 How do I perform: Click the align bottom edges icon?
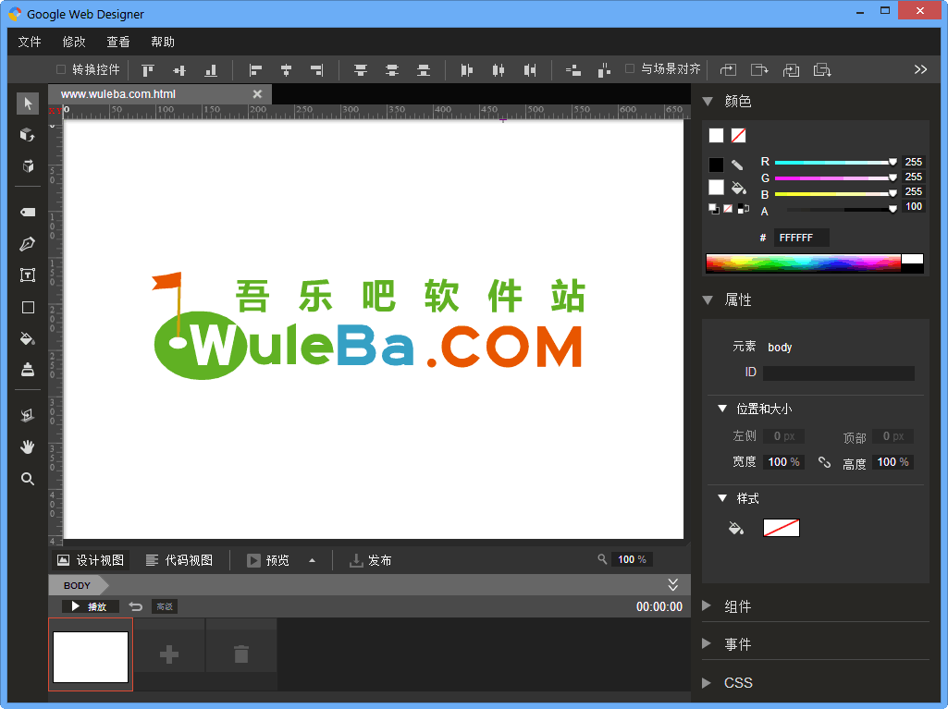coord(210,70)
